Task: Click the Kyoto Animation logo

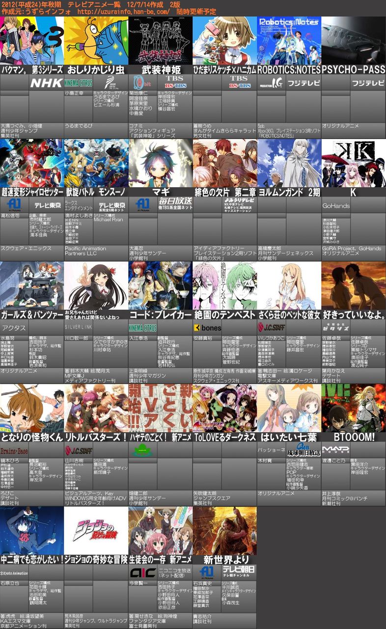Action: click(14, 573)
